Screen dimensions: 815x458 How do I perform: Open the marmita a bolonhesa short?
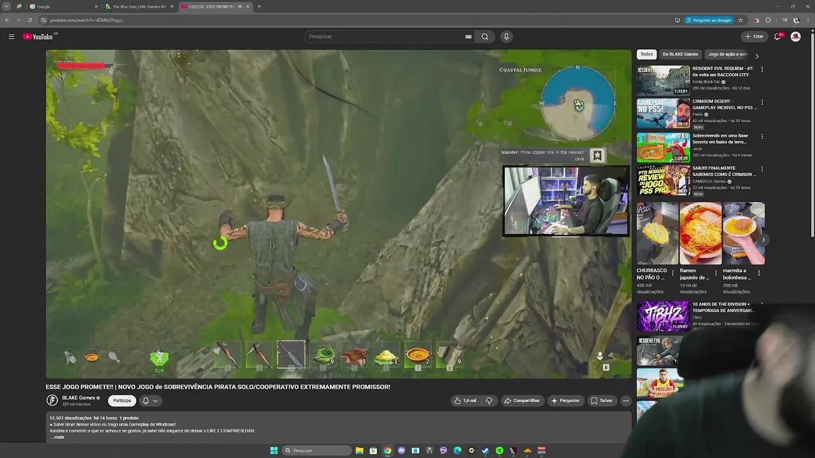(744, 233)
